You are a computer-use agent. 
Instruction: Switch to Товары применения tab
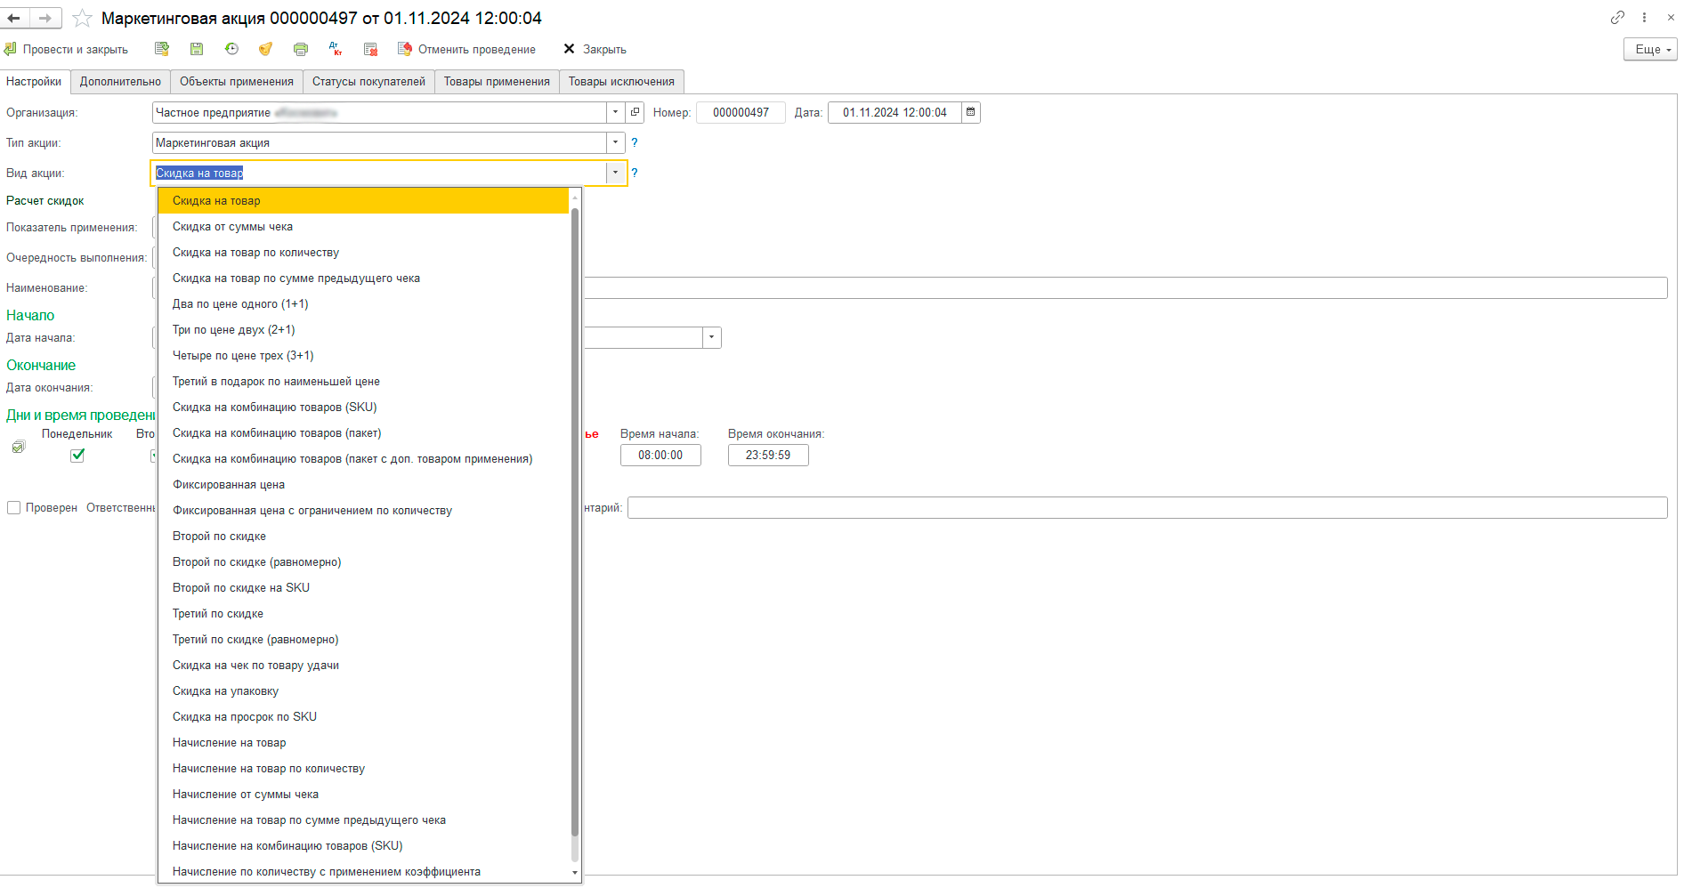pyautogui.click(x=497, y=81)
